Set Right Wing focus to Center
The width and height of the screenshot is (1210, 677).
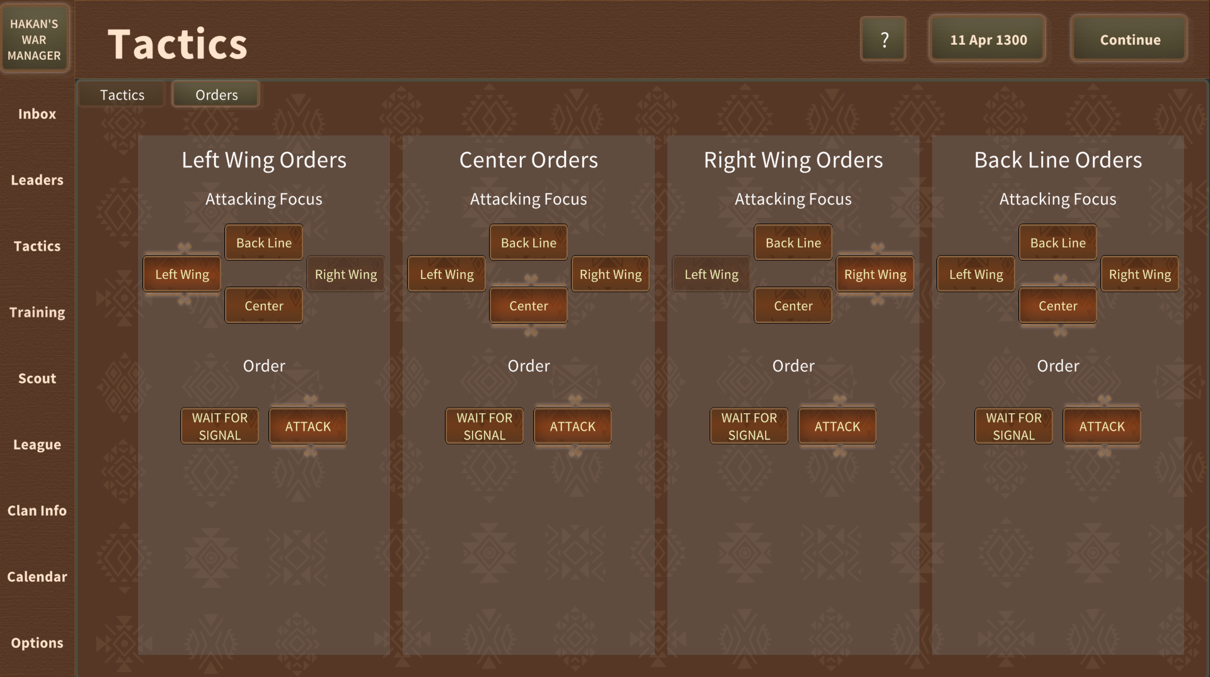tap(793, 305)
